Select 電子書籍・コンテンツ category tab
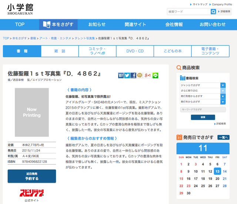The height and width of the screenshot is (204, 237). [x=210, y=51]
